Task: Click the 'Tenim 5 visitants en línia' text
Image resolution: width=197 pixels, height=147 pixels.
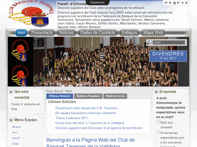Action: click(x=25, y=107)
